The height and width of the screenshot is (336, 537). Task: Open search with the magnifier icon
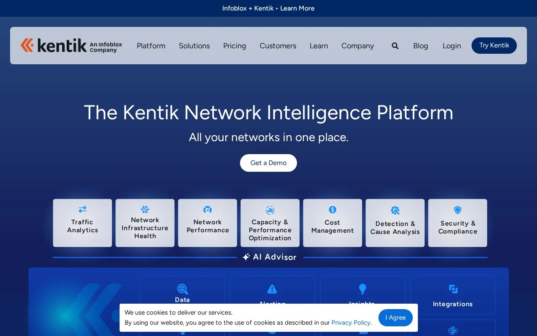click(x=395, y=46)
